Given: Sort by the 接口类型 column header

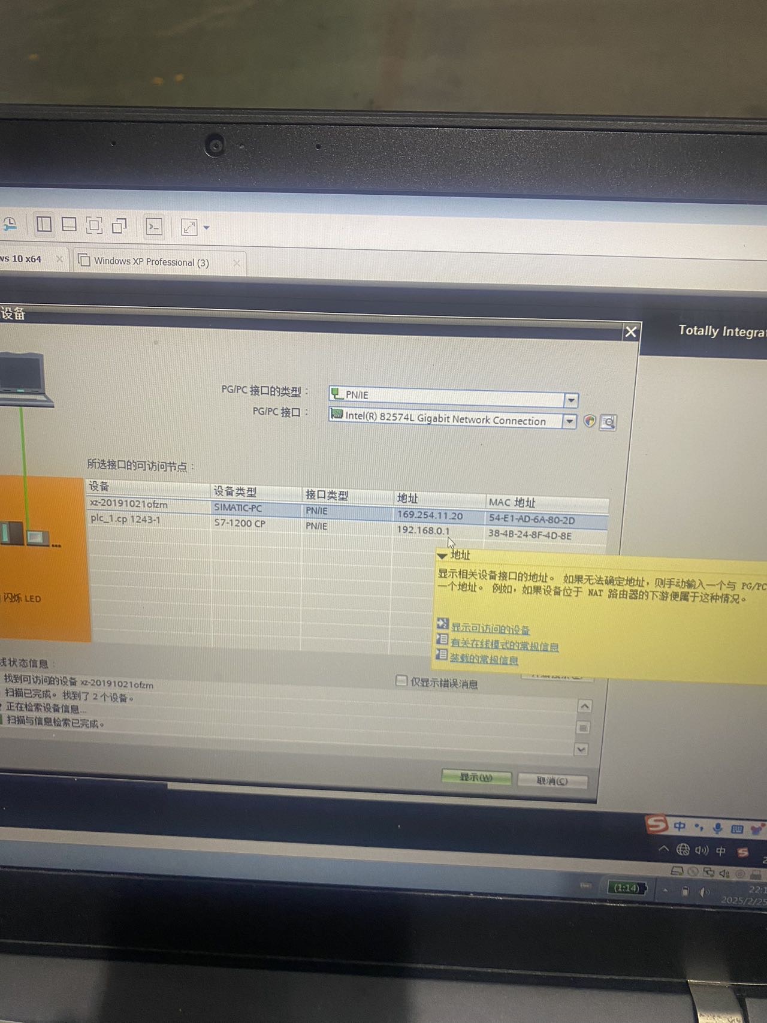Looking at the screenshot, I should click(x=348, y=495).
